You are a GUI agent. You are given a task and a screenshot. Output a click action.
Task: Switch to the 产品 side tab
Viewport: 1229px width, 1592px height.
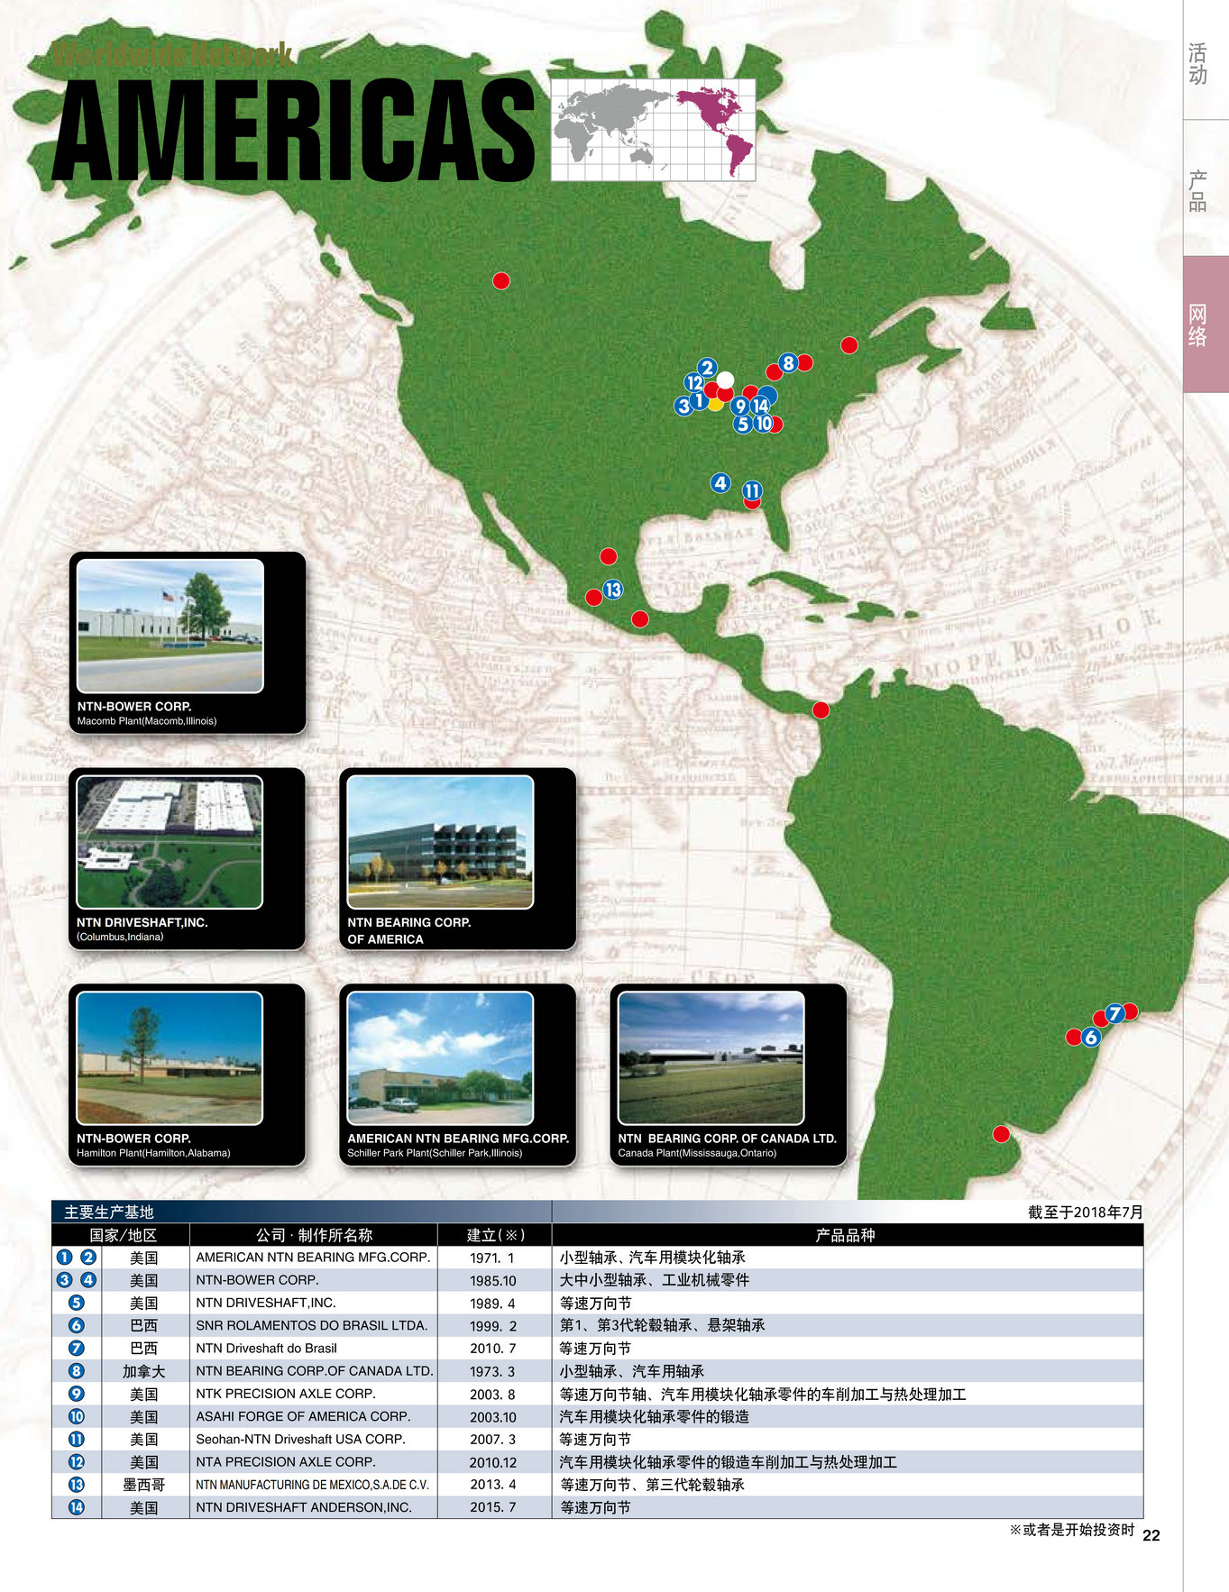tap(1197, 190)
